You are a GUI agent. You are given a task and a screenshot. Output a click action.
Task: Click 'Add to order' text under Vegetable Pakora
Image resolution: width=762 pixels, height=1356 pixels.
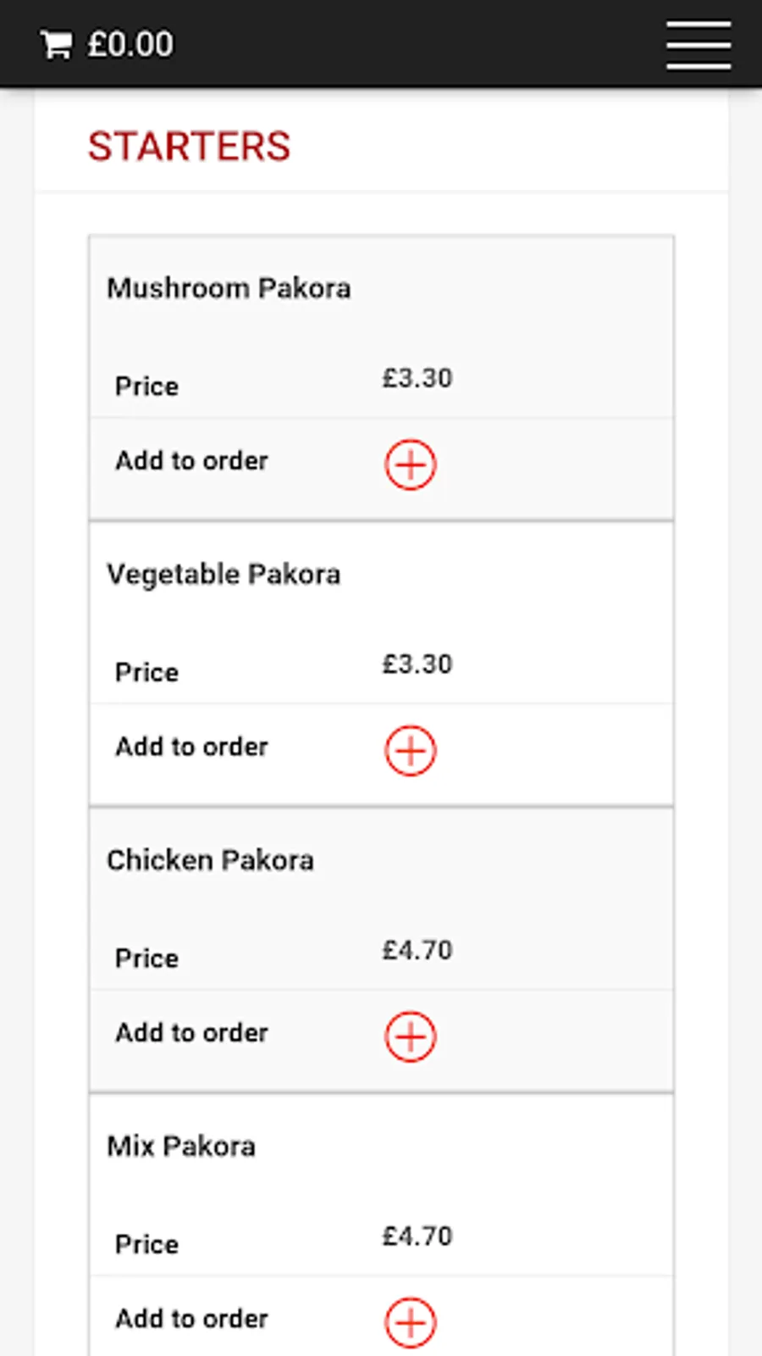(192, 747)
